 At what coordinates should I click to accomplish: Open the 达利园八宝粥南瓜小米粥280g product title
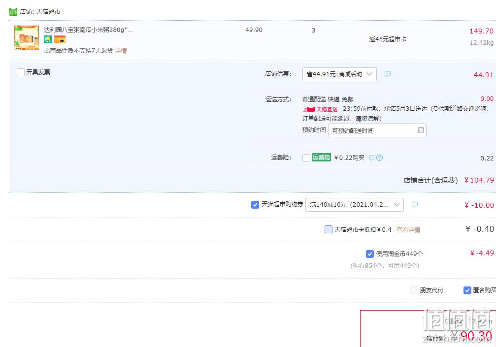pyautogui.click(x=88, y=30)
